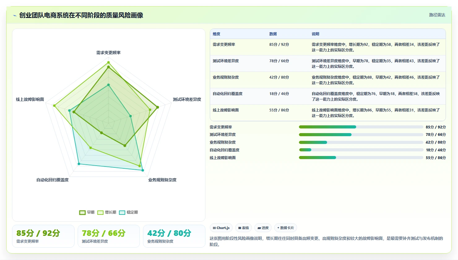Image resolution: width=458 pixels, height=260 pixels.
Task: Click table cell 55分 / 86分
Action: 279,110
